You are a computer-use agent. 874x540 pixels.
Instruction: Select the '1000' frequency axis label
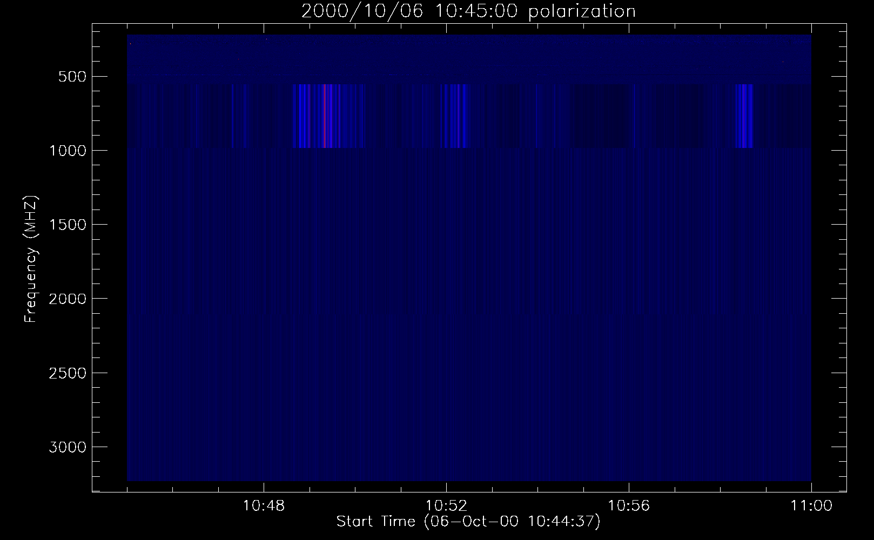(67, 151)
